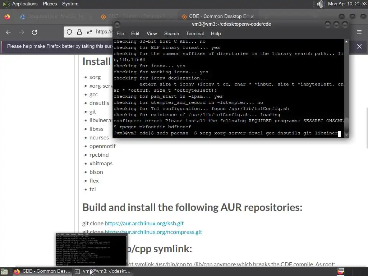Click the terminal scrollbar down arrow
Viewport: 368px width, 276px height.
pyautogui.click(x=346, y=135)
